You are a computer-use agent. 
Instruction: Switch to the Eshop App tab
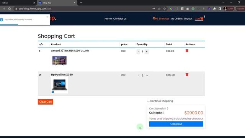[x=57, y=3]
